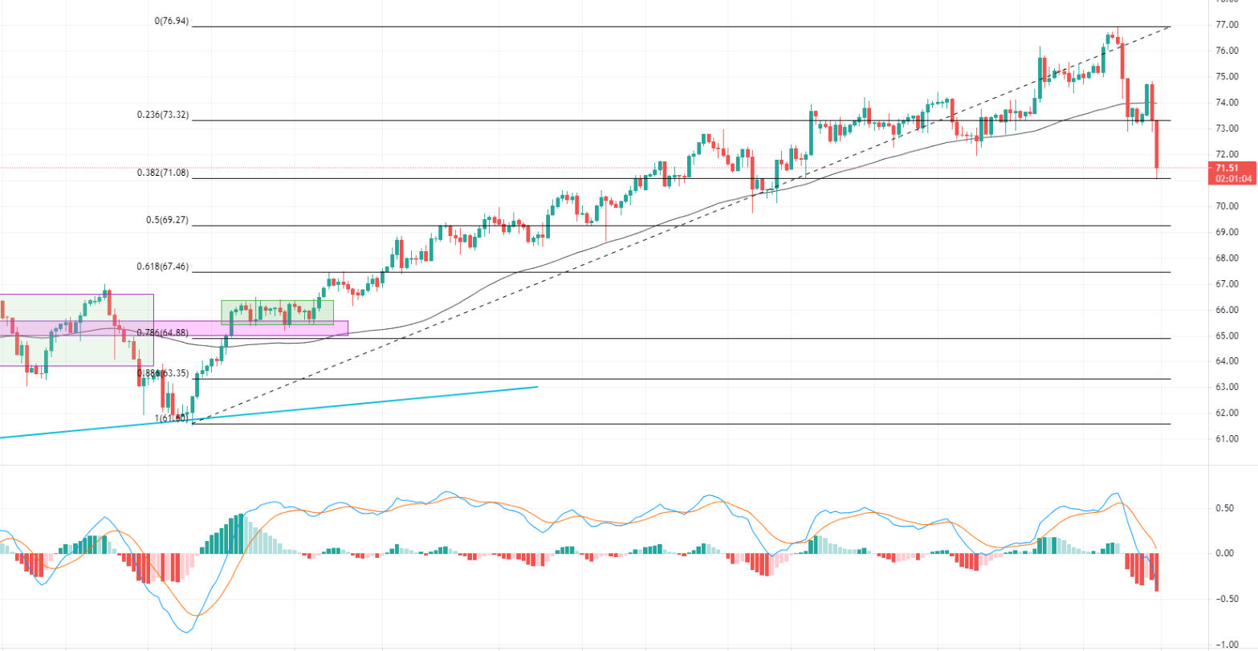Screen dimensions: 1258x651
Task: Click the countdown timer 02:01:04
Action: coord(1234,179)
